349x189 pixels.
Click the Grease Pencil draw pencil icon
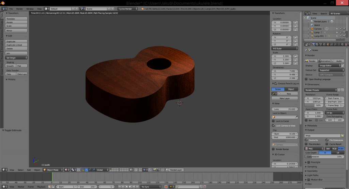(x=274, y=94)
